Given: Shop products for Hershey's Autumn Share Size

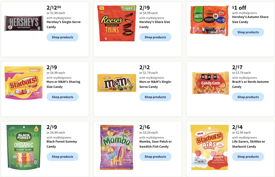Looking at the screenshot, I should click(x=248, y=32).
